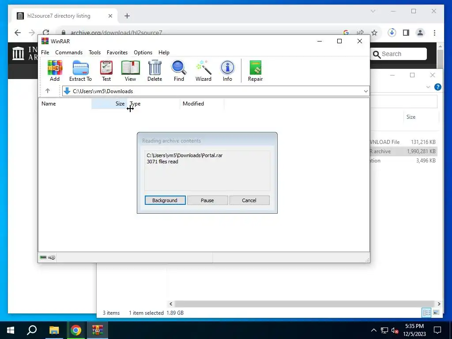
Task: Open Explorer help question mark icon
Action: point(437,87)
